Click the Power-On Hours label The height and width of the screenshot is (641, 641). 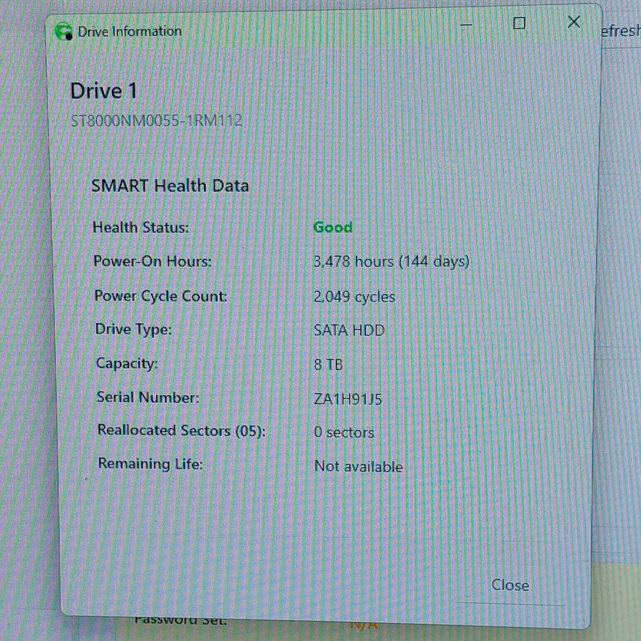coord(152,261)
